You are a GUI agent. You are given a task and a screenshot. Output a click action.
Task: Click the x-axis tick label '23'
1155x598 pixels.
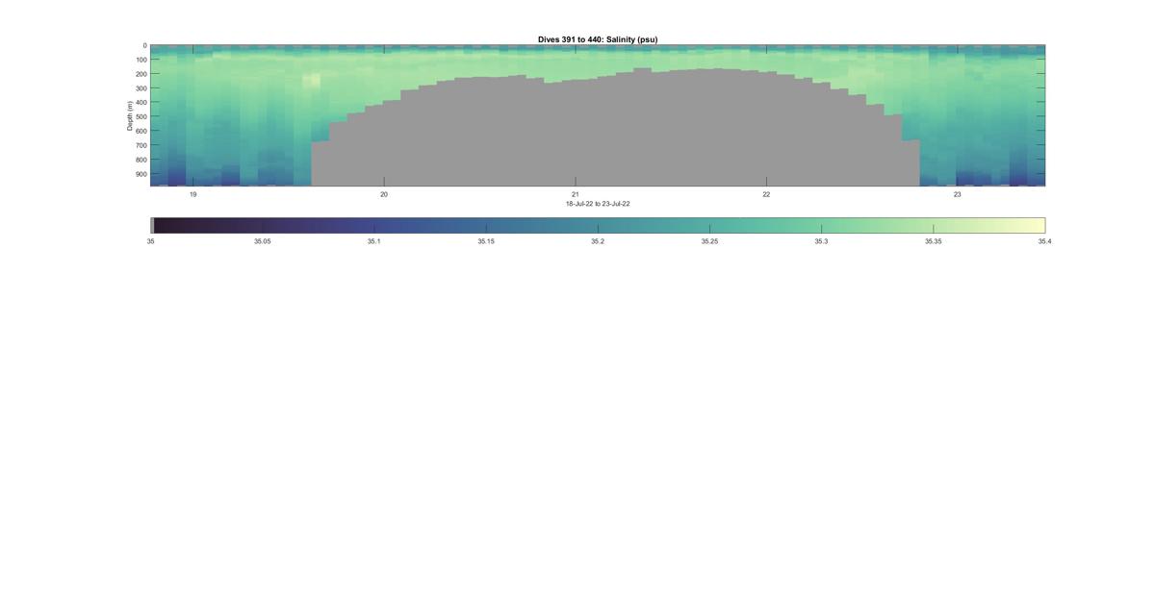point(958,194)
